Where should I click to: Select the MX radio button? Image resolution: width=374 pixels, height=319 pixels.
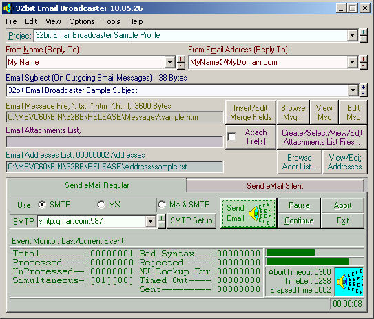click(101, 205)
